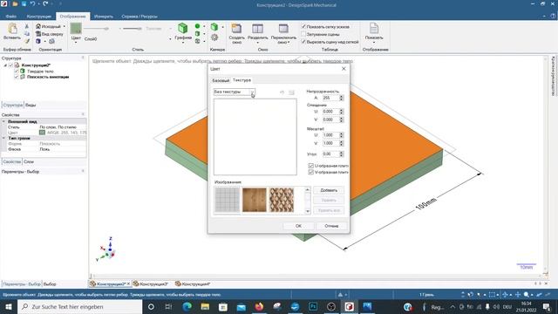Open File Explorer from the taskbar
The width and height of the screenshot is (558, 314).
205,306
